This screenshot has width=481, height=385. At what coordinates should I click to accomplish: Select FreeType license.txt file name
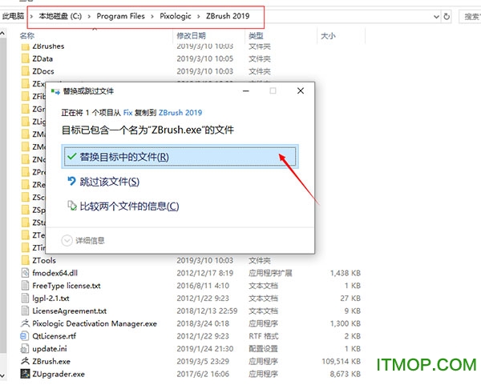(x=67, y=286)
